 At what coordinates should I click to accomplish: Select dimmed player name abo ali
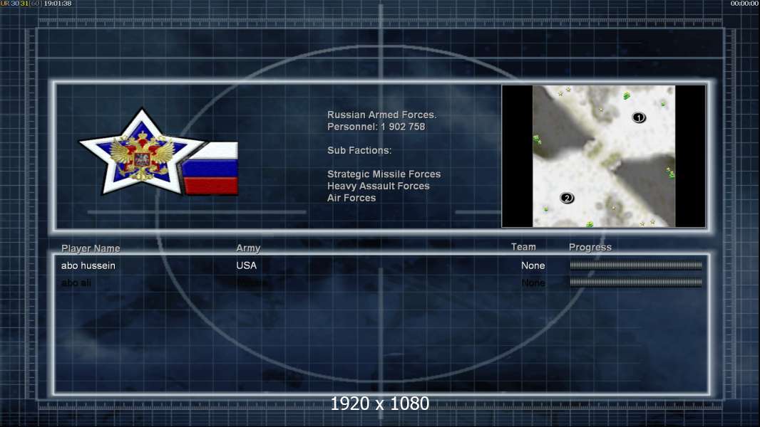coord(76,283)
